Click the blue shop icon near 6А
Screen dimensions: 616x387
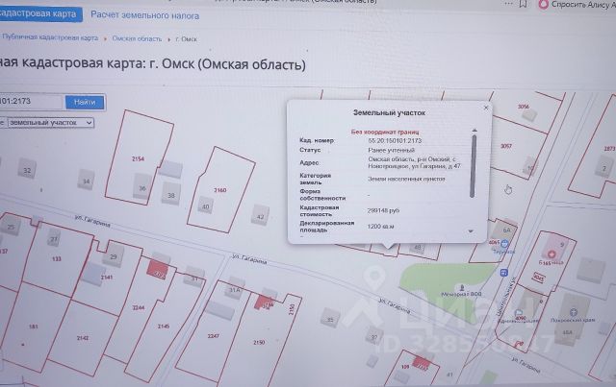(504, 244)
